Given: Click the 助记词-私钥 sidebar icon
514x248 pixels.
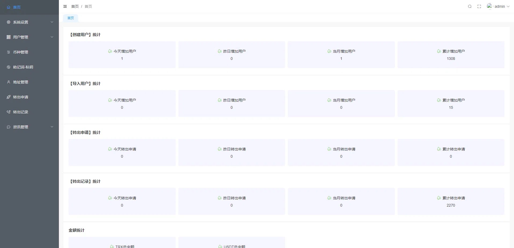Looking at the screenshot, I should click(9, 67).
